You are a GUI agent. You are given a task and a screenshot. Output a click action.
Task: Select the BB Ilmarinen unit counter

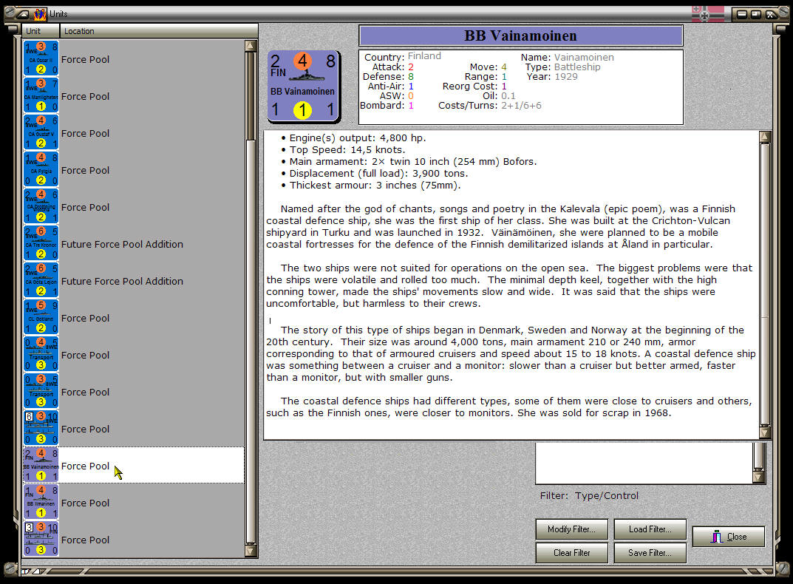click(x=41, y=502)
